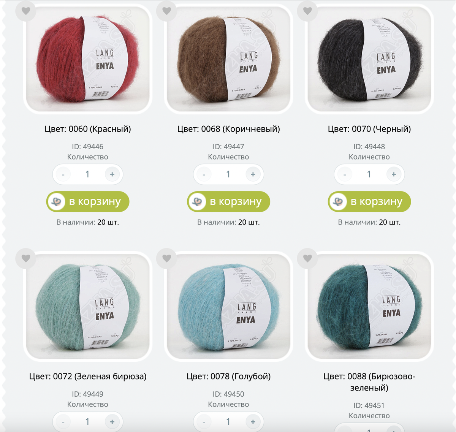Decrease quantity for red 0060 yarn
Viewport: 456px width, 432px height.
click(x=63, y=174)
